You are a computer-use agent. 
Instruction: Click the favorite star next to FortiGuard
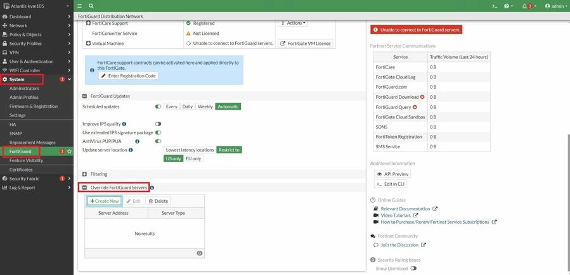coord(70,151)
